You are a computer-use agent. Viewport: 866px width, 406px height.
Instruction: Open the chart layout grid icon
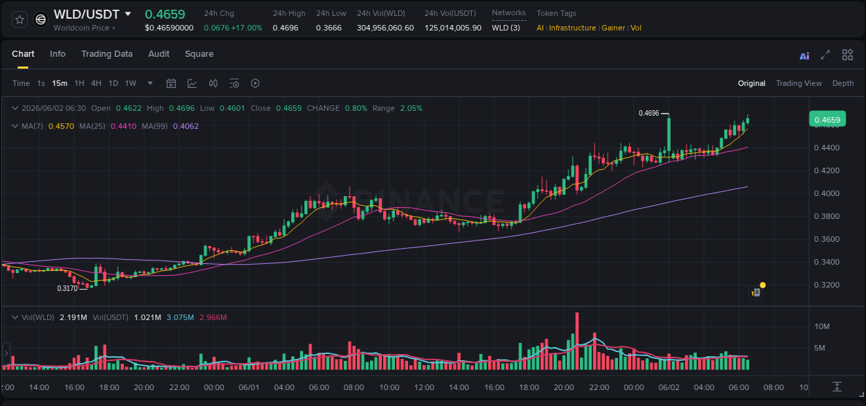coord(847,55)
